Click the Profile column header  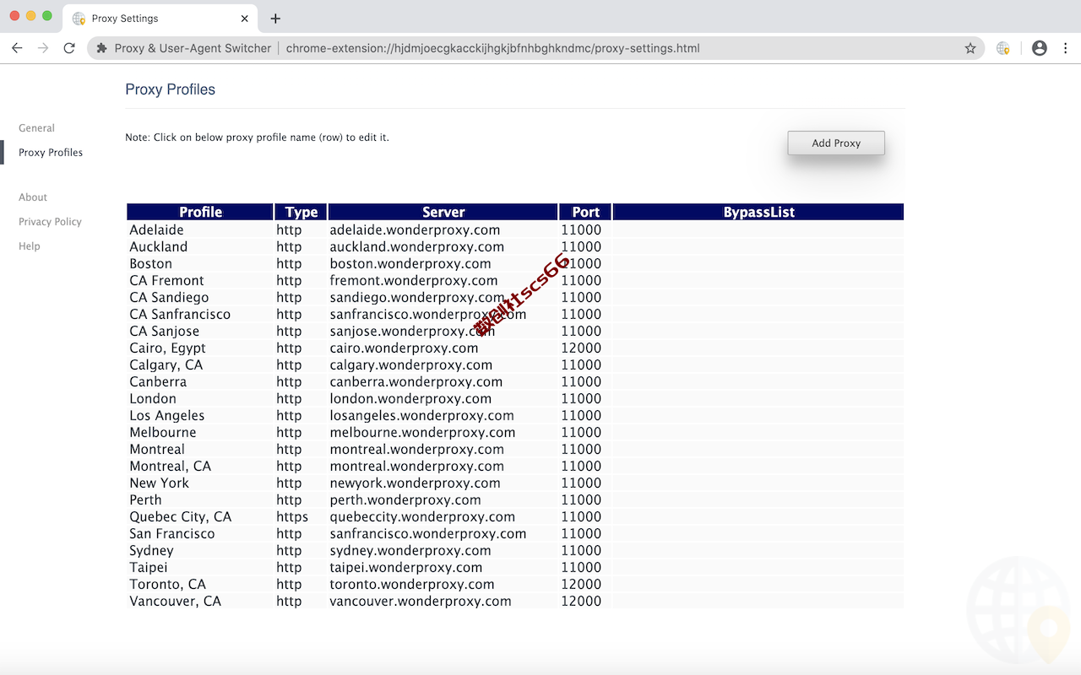pos(200,212)
